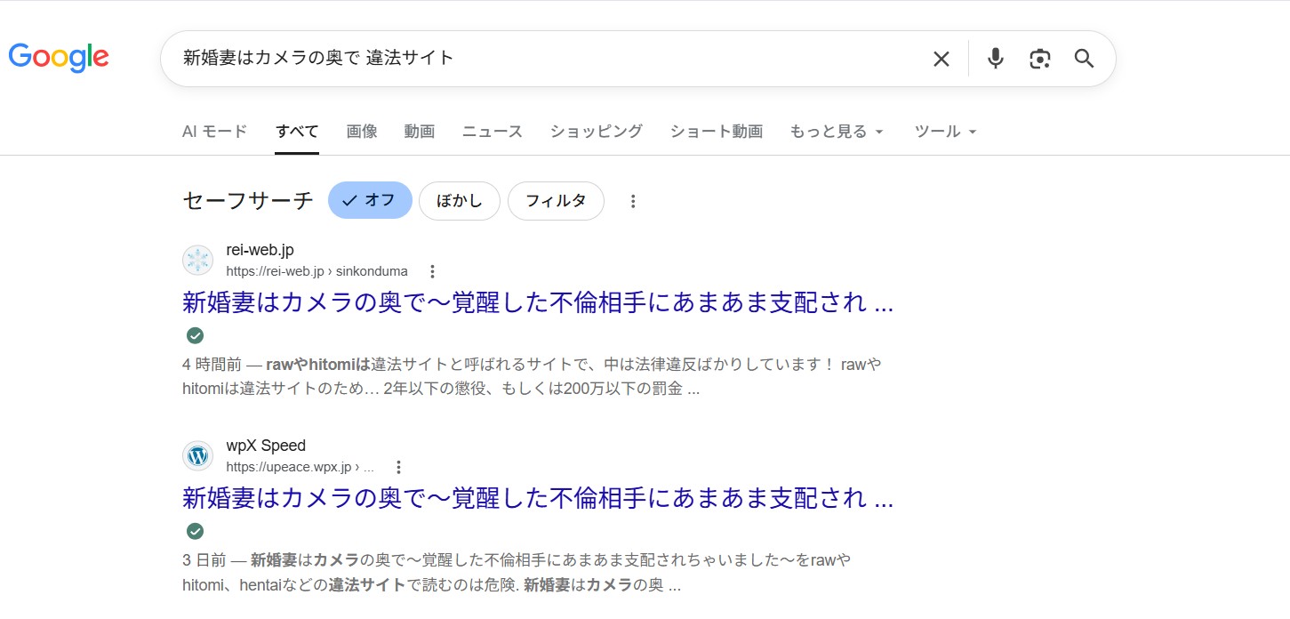Submit search with the magnifying glass icon
Viewport: 1290px width, 619px height.
(1084, 59)
